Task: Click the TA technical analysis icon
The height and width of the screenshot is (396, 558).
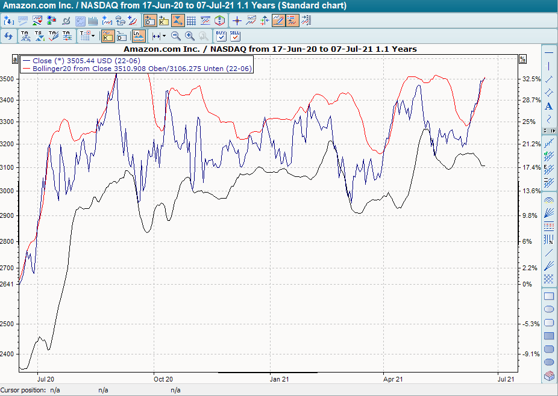Action: [24, 36]
